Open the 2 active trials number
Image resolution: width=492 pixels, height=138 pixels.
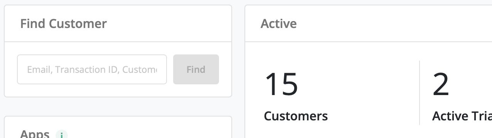tap(441, 84)
